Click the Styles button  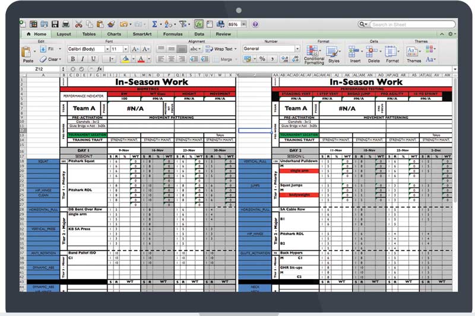334,55
